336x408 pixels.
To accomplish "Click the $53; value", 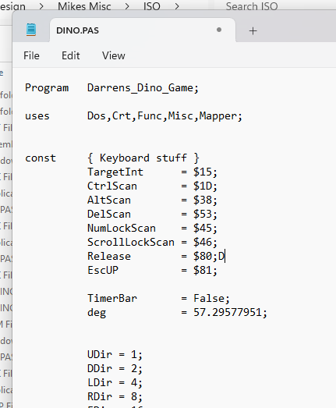I will click(205, 215).
